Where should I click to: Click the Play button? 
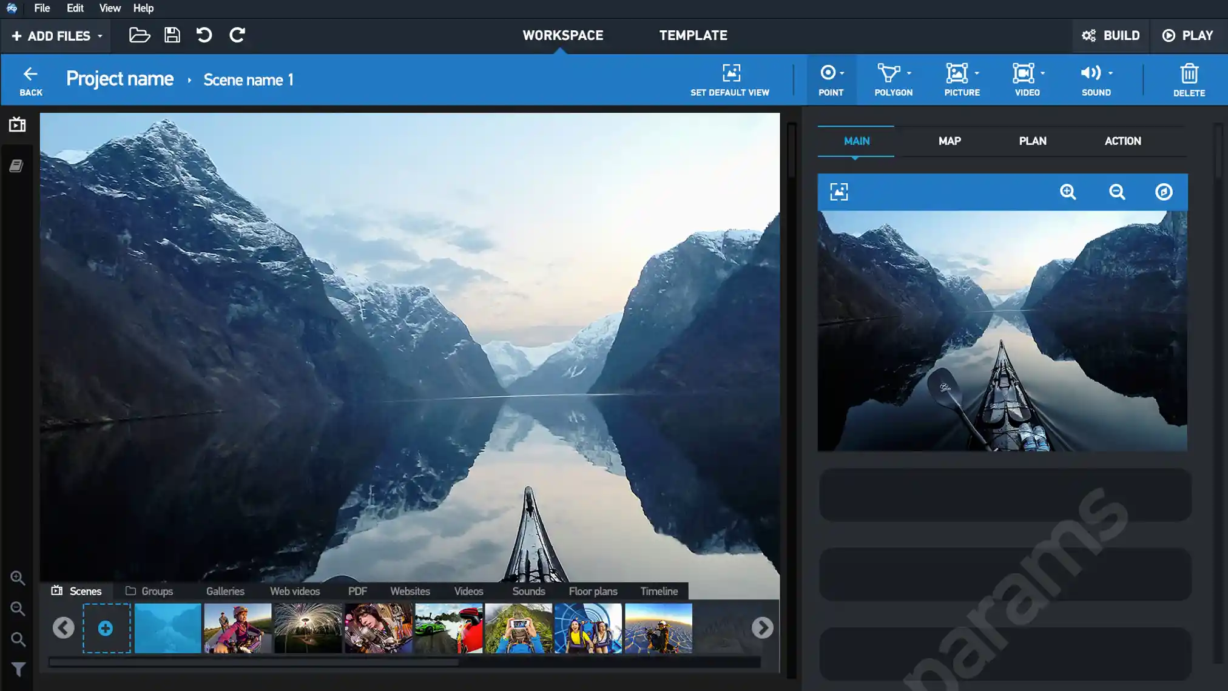(1187, 36)
